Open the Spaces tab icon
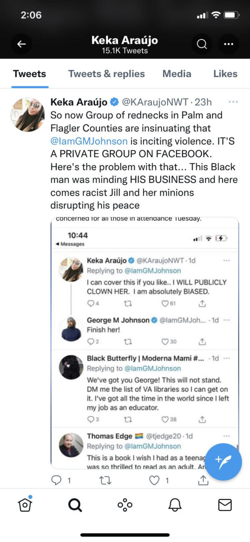The height and width of the screenshot is (542, 250). (125, 505)
